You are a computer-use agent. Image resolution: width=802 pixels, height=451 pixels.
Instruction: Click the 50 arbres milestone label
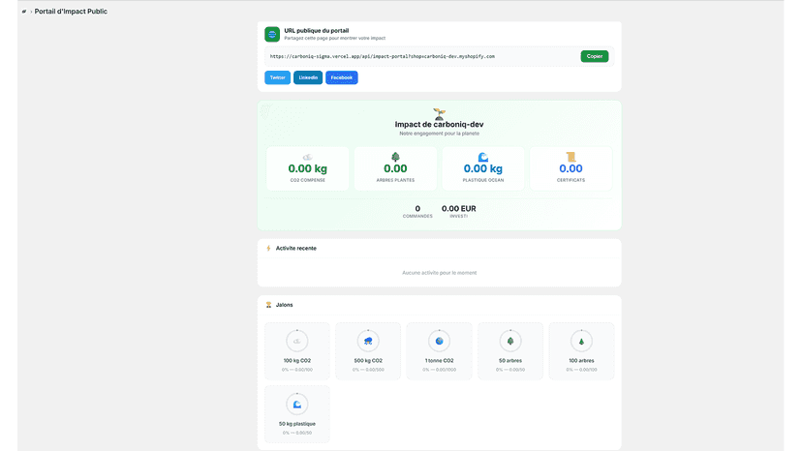click(510, 360)
